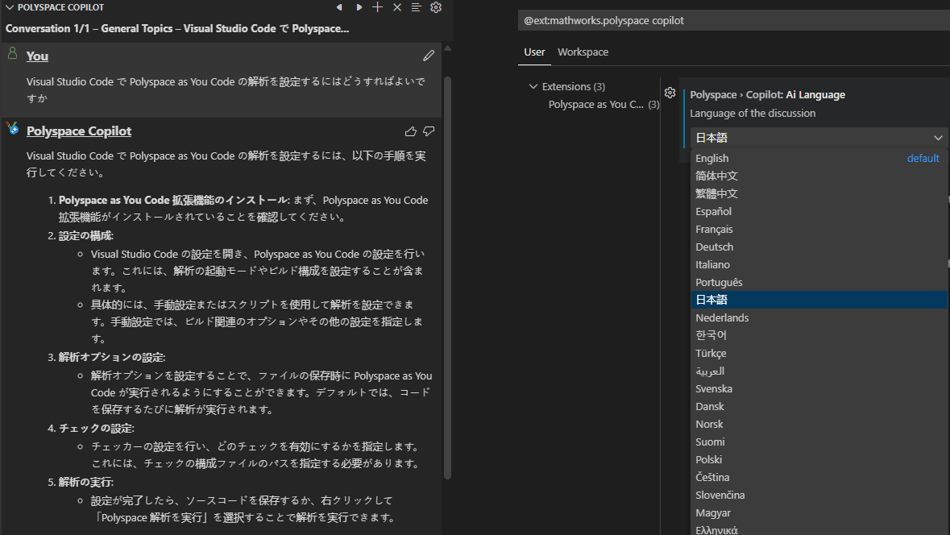Choose English from the language list

click(712, 159)
